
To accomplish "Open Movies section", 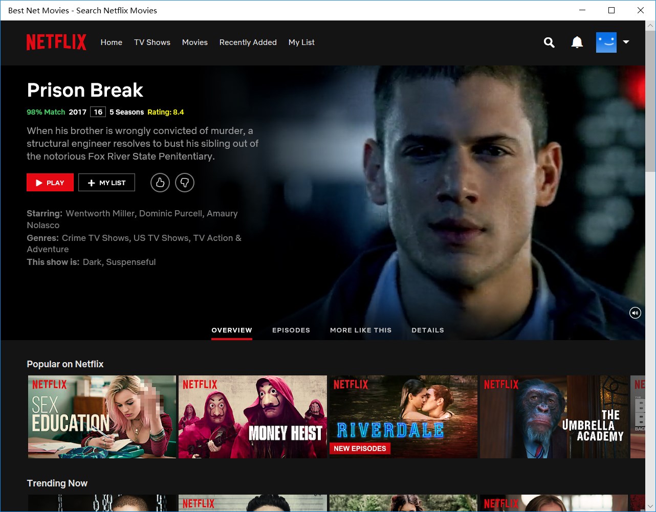I will pos(195,42).
